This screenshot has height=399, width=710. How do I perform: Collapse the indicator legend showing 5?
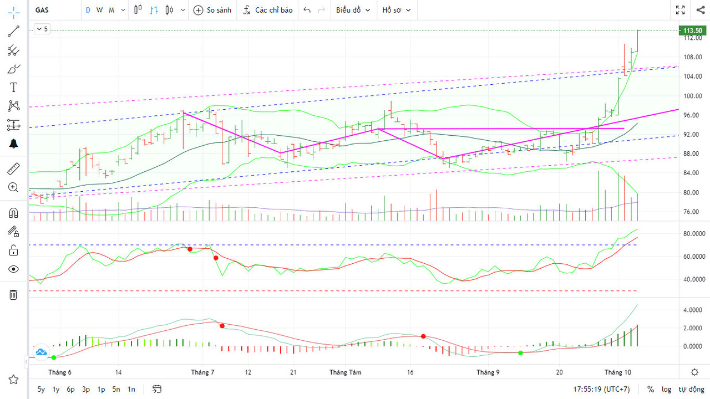(x=42, y=29)
